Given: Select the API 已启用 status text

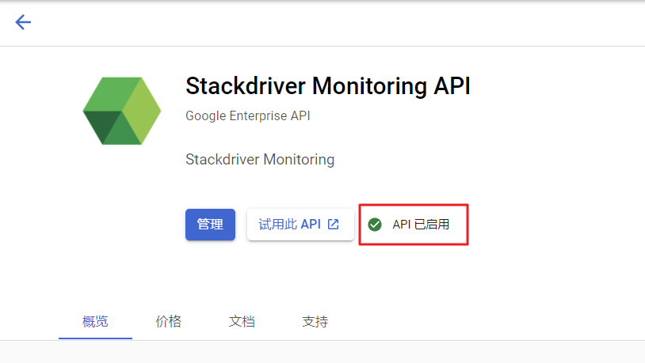Looking at the screenshot, I should point(421,225).
